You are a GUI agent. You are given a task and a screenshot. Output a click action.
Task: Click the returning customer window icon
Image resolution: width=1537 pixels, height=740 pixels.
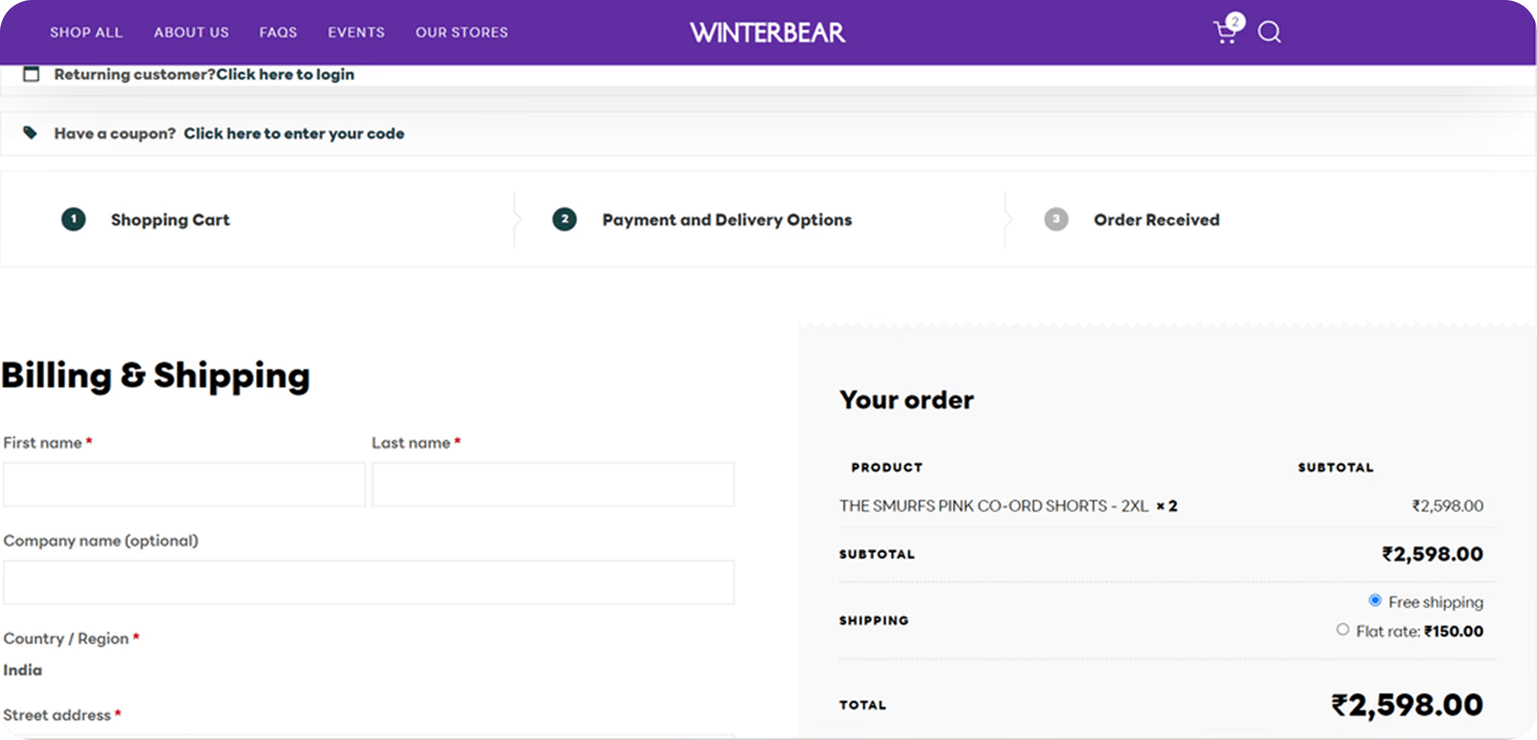(31, 74)
